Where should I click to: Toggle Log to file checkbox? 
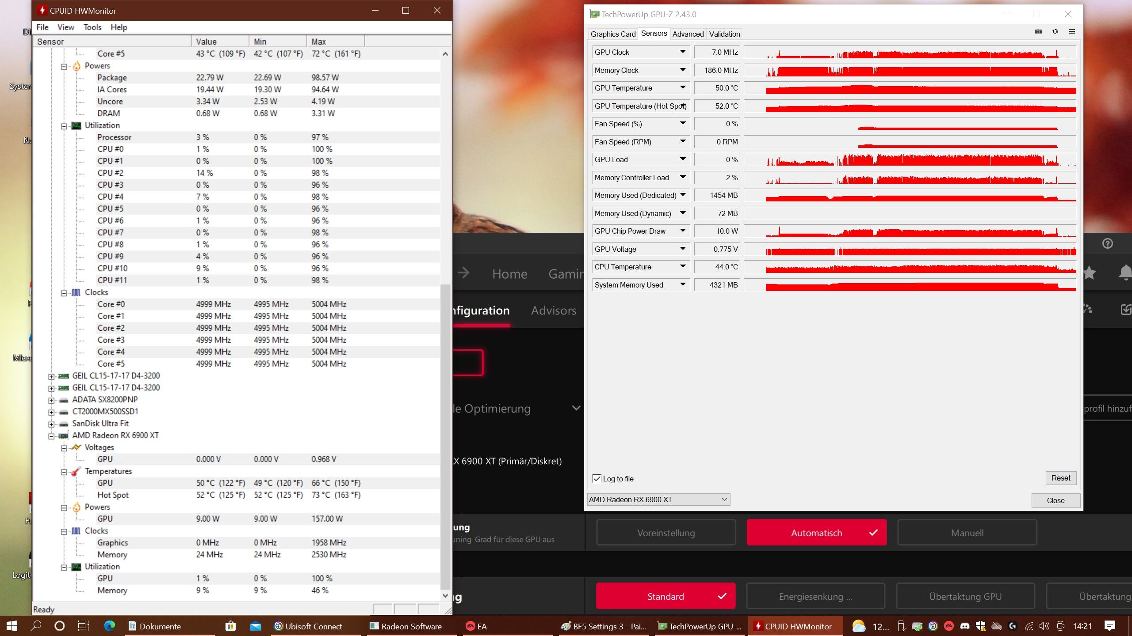(x=597, y=479)
